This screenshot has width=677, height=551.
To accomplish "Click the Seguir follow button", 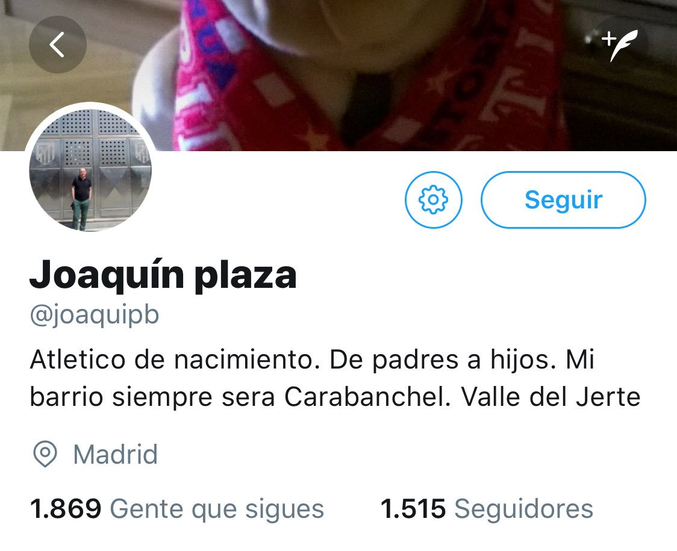I will click(563, 199).
